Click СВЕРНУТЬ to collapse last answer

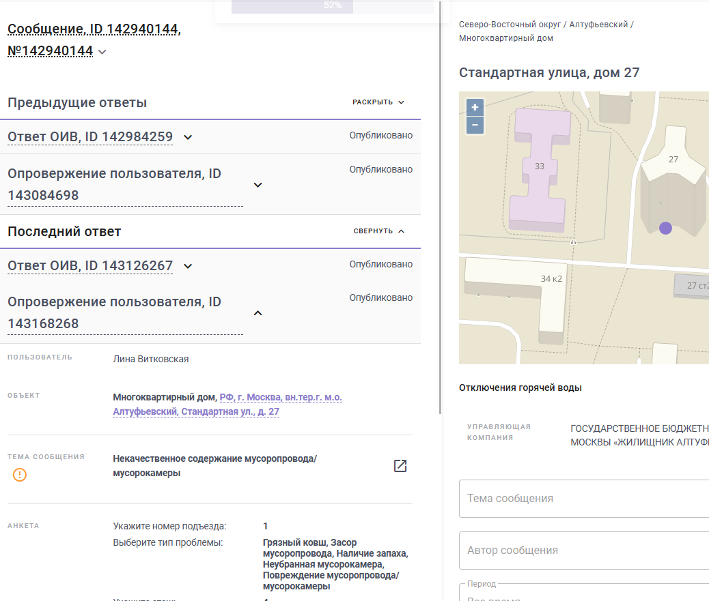[378, 231]
